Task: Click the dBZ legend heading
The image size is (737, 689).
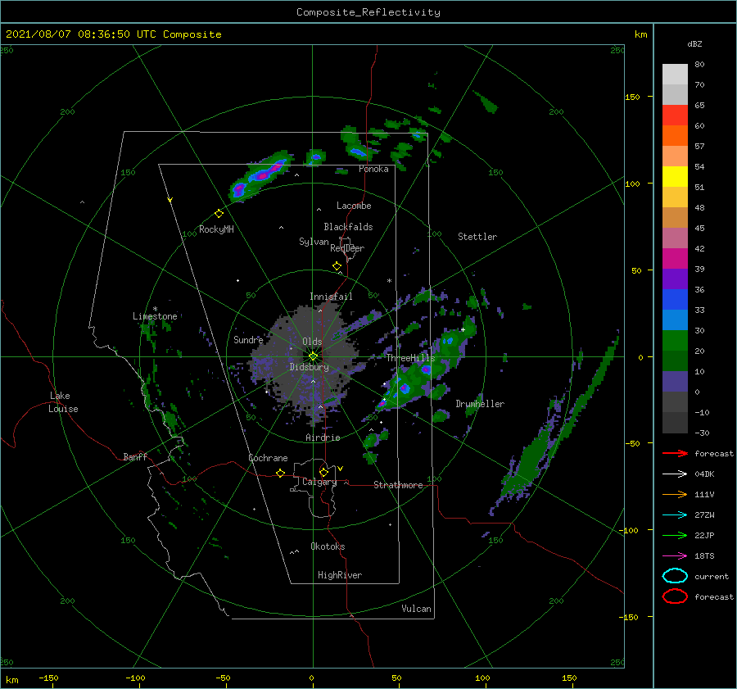Action: coord(694,43)
